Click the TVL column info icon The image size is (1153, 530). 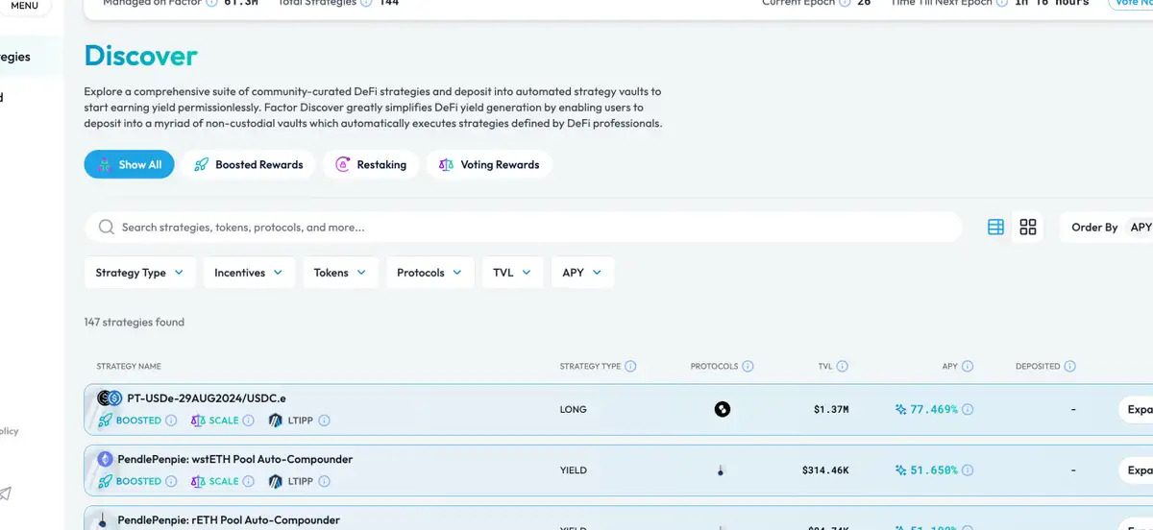pos(843,366)
